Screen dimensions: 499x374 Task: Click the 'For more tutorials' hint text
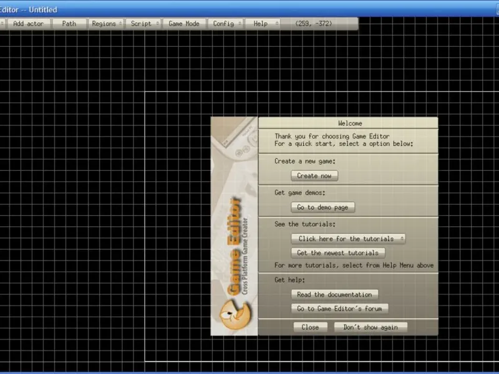[354, 266]
